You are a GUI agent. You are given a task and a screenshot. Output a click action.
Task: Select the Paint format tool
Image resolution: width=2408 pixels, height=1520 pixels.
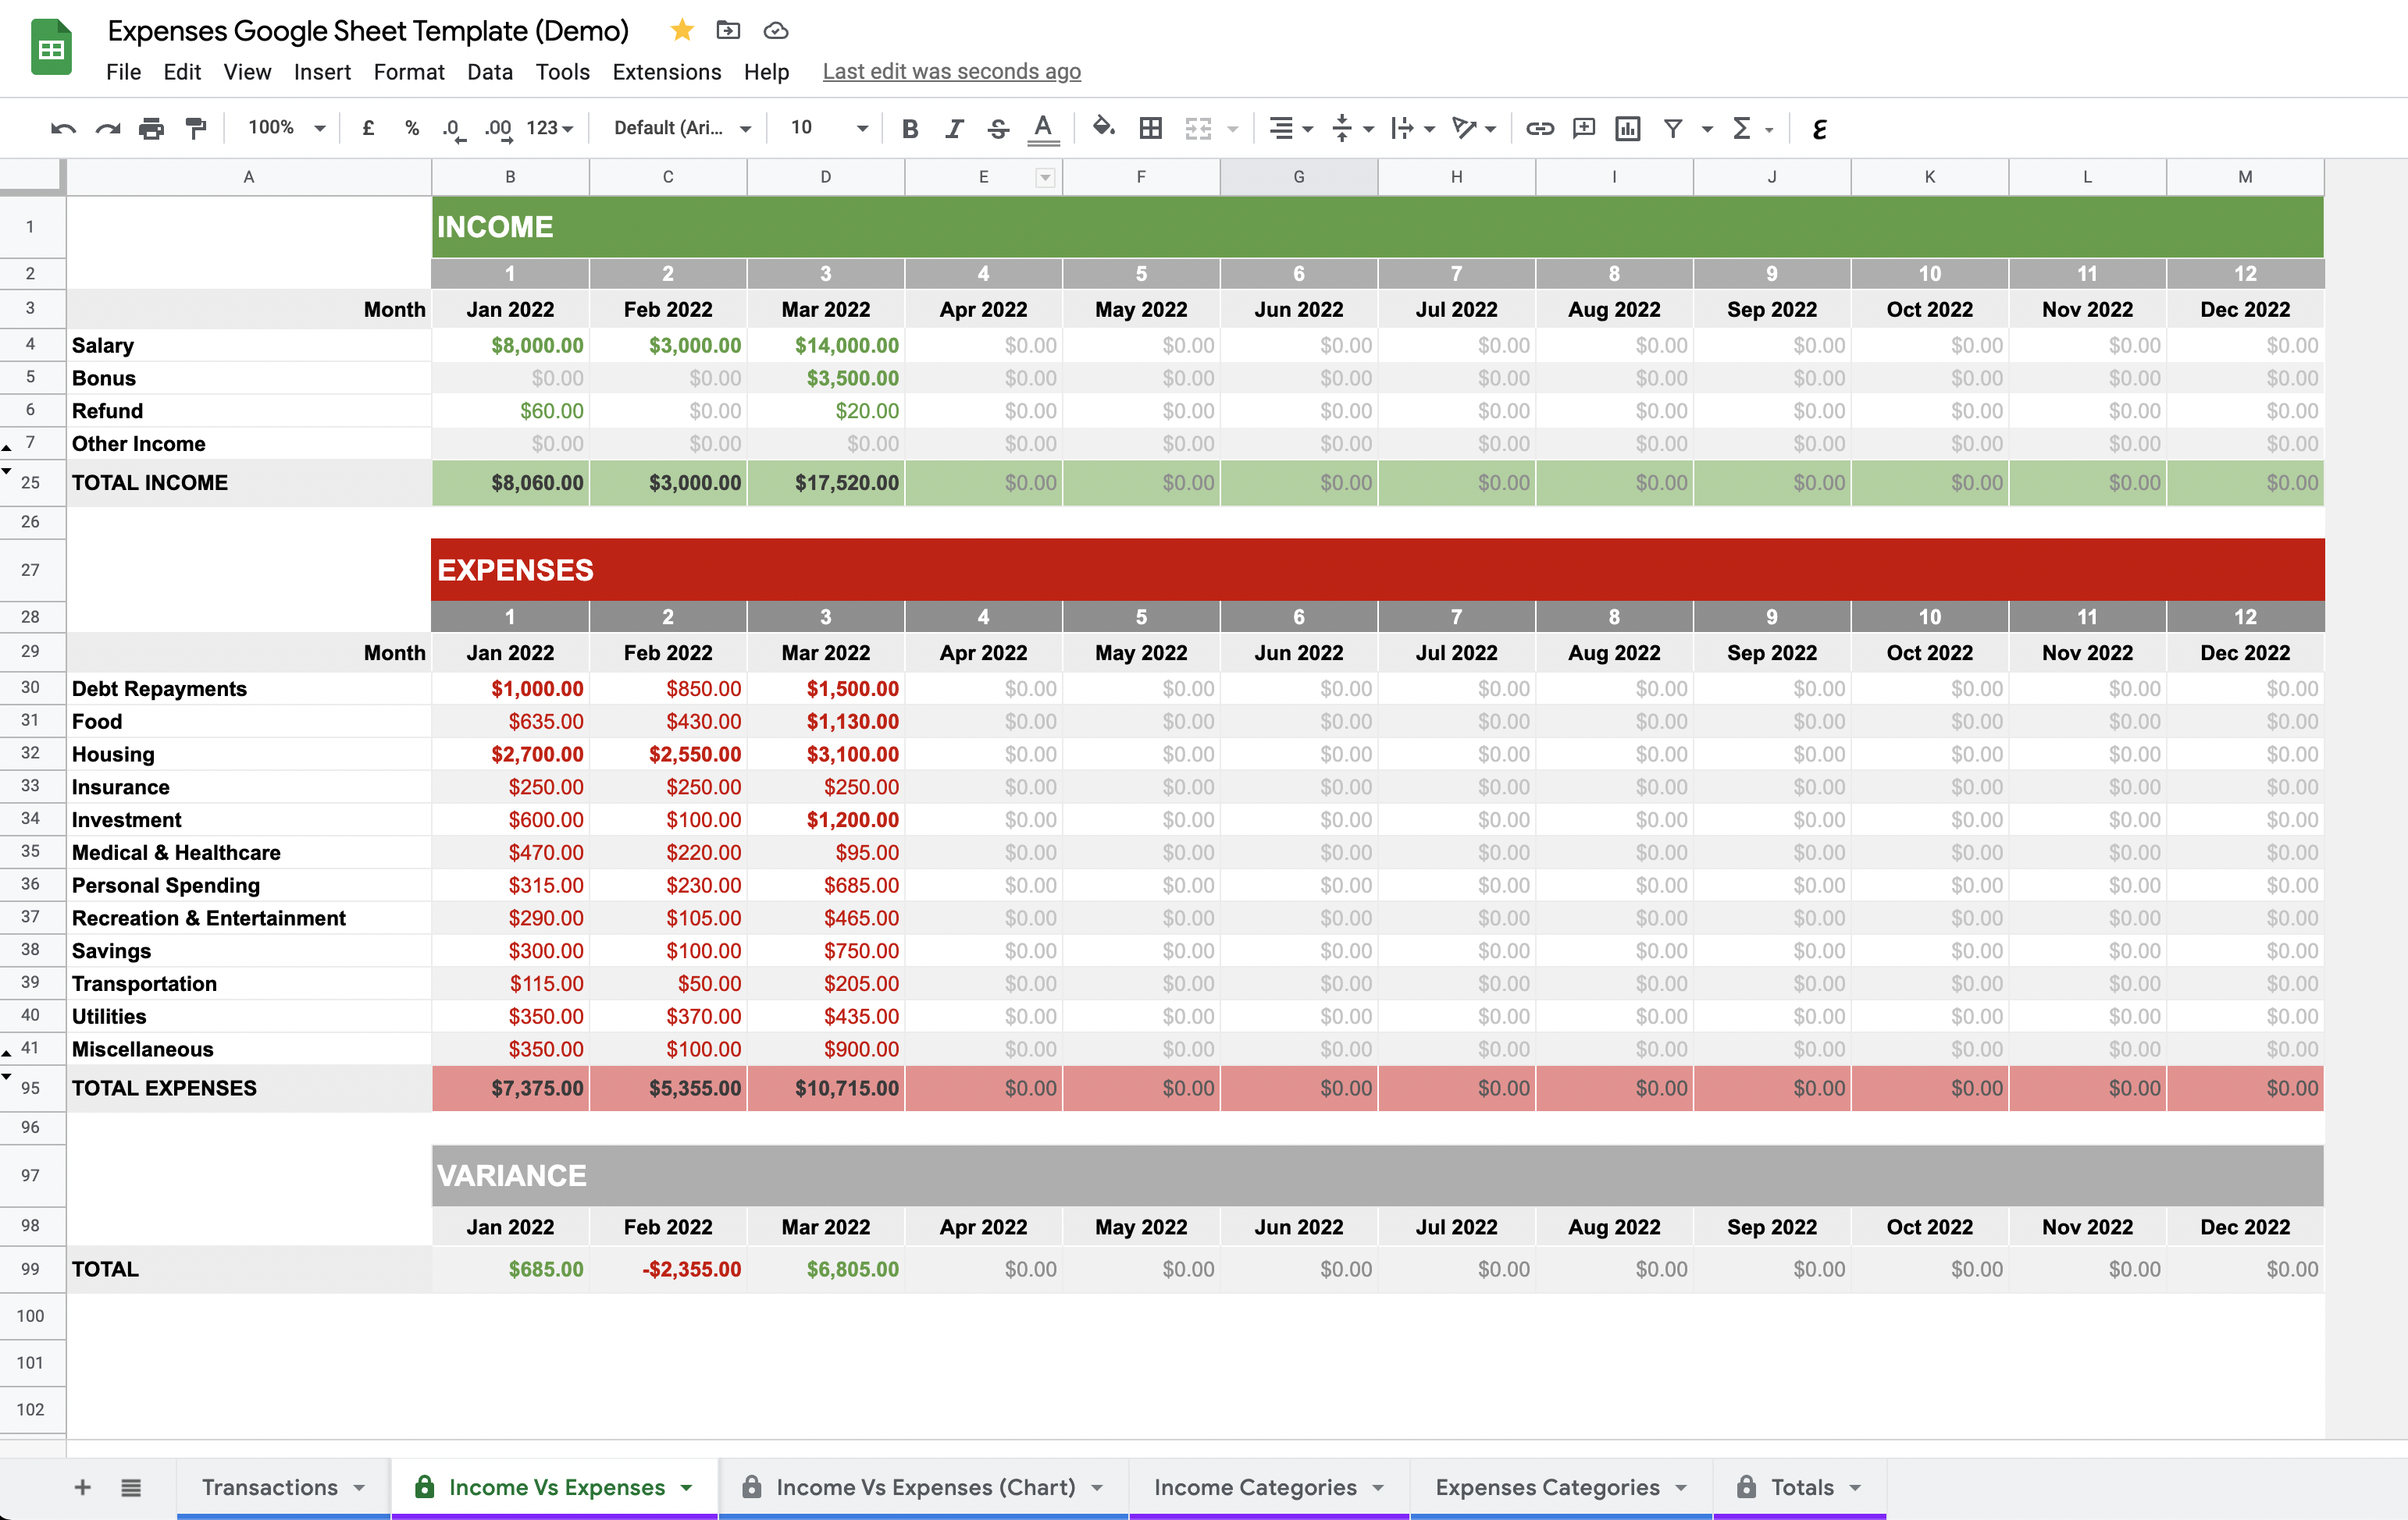(196, 128)
